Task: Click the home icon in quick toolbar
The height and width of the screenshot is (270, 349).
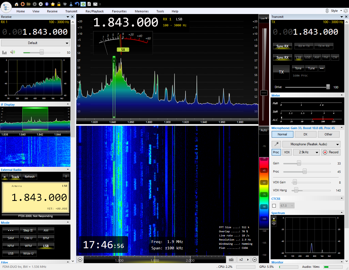Action: [17, 4]
